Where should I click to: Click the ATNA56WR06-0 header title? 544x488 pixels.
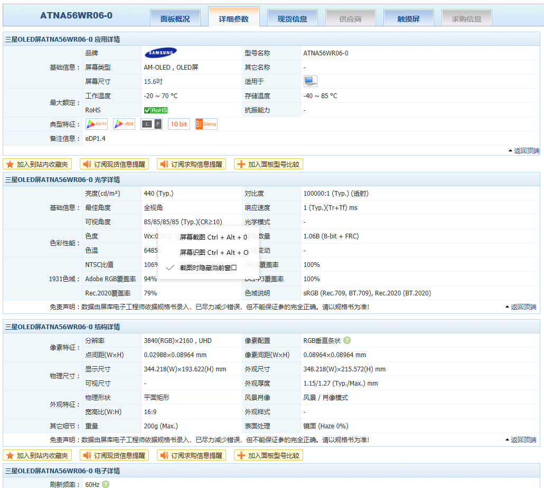[x=77, y=15]
